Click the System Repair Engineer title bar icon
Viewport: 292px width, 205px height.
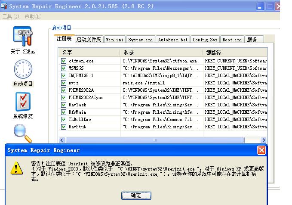coord(4,6)
